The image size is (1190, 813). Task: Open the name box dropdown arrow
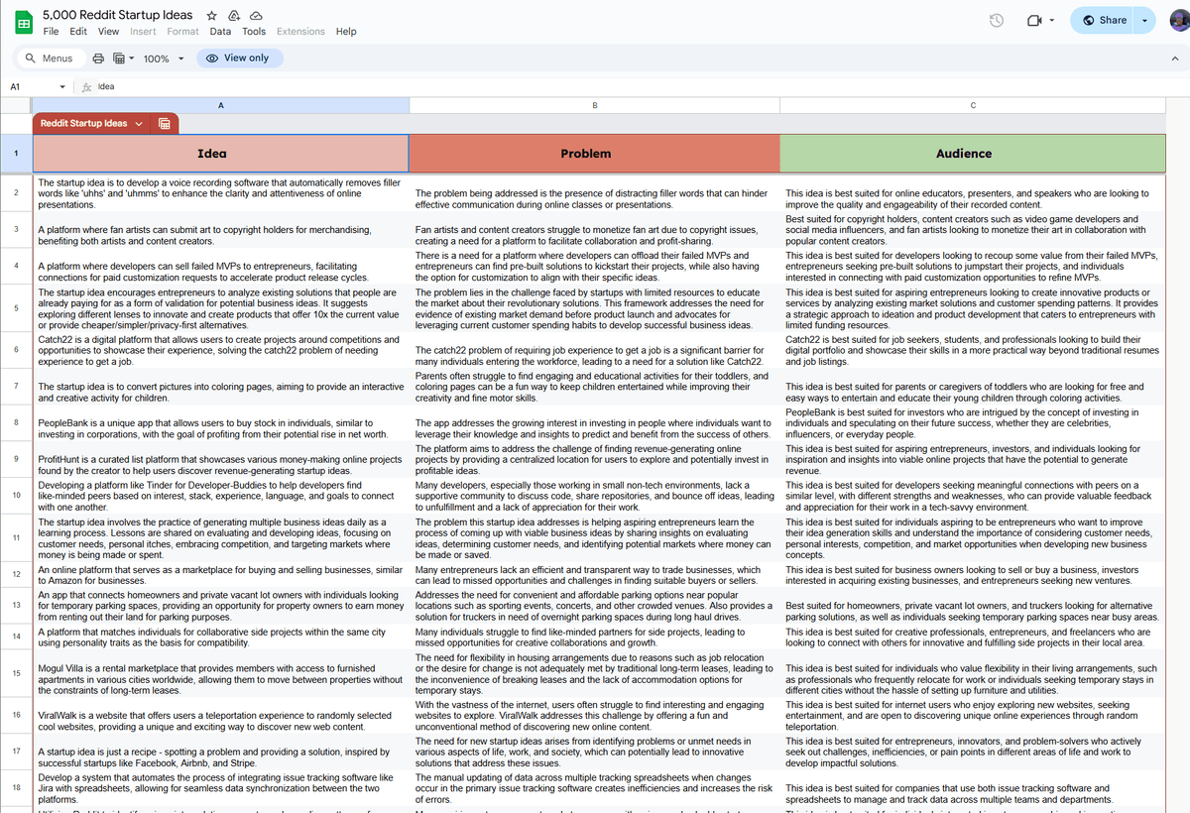[x=62, y=87]
